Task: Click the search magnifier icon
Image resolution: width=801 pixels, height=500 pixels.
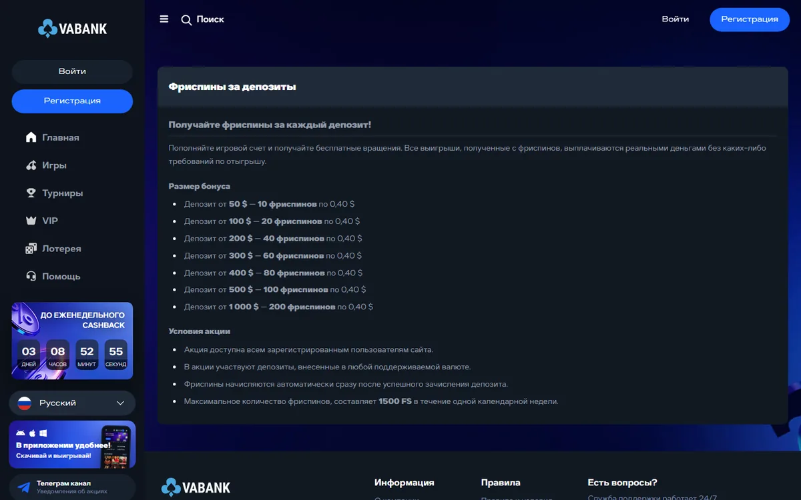Action: [186, 20]
